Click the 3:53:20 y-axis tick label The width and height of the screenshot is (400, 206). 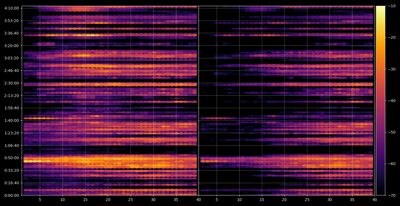[12, 21]
